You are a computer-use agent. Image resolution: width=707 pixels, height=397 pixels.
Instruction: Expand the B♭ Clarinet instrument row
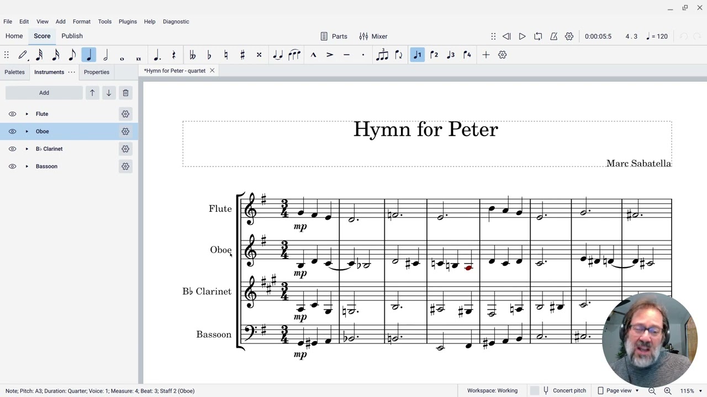[27, 149]
